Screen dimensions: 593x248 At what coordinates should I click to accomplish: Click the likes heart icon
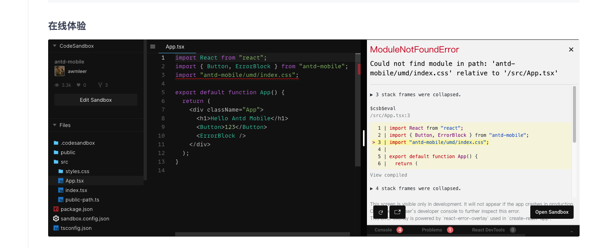pos(79,85)
